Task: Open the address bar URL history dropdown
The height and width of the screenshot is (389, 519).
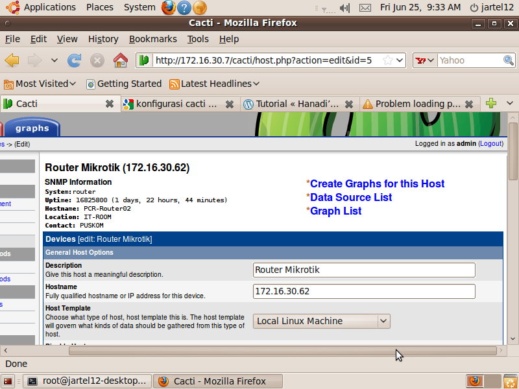Action: click(400, 60)
